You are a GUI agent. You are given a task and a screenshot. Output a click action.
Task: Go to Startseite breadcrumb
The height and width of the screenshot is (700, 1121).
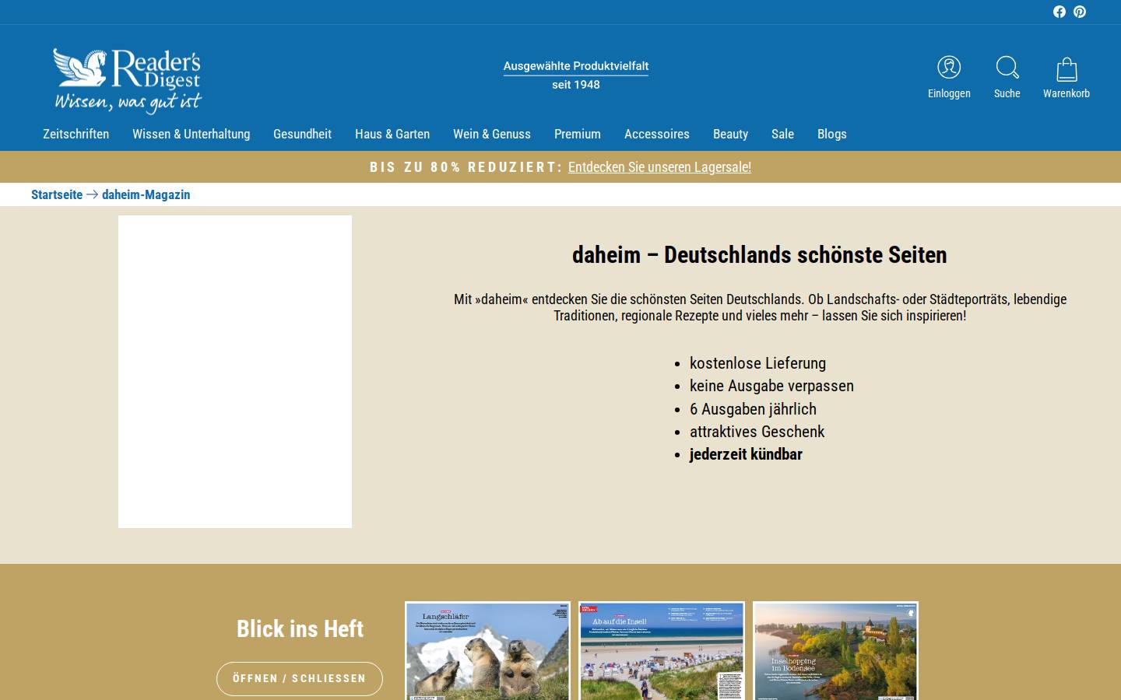[x=57, y=194]
